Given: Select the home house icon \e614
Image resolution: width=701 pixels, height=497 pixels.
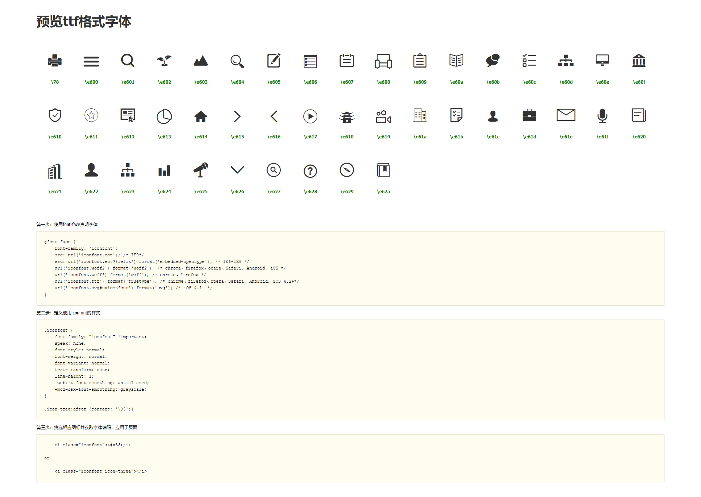Looking at the screenshot, I should point(201,116).
